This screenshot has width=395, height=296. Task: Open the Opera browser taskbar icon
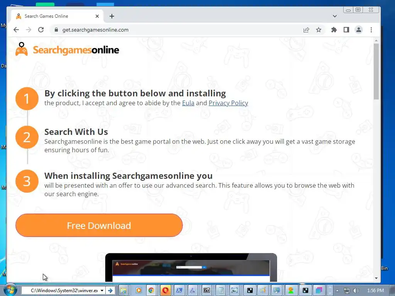point(165,291)
